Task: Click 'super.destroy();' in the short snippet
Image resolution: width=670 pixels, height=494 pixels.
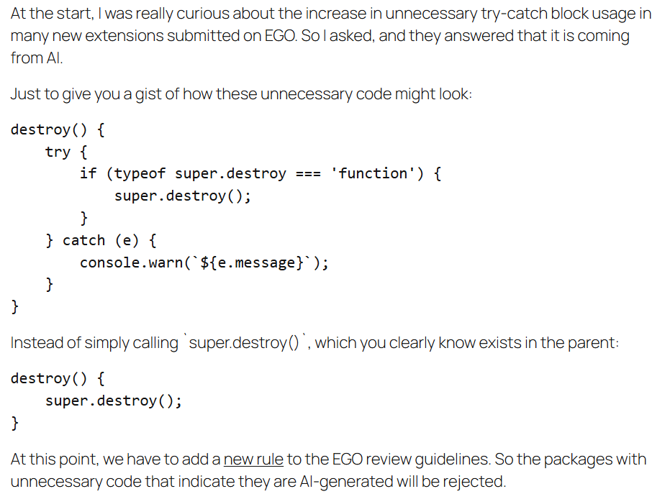Action: tap(114, 401)
